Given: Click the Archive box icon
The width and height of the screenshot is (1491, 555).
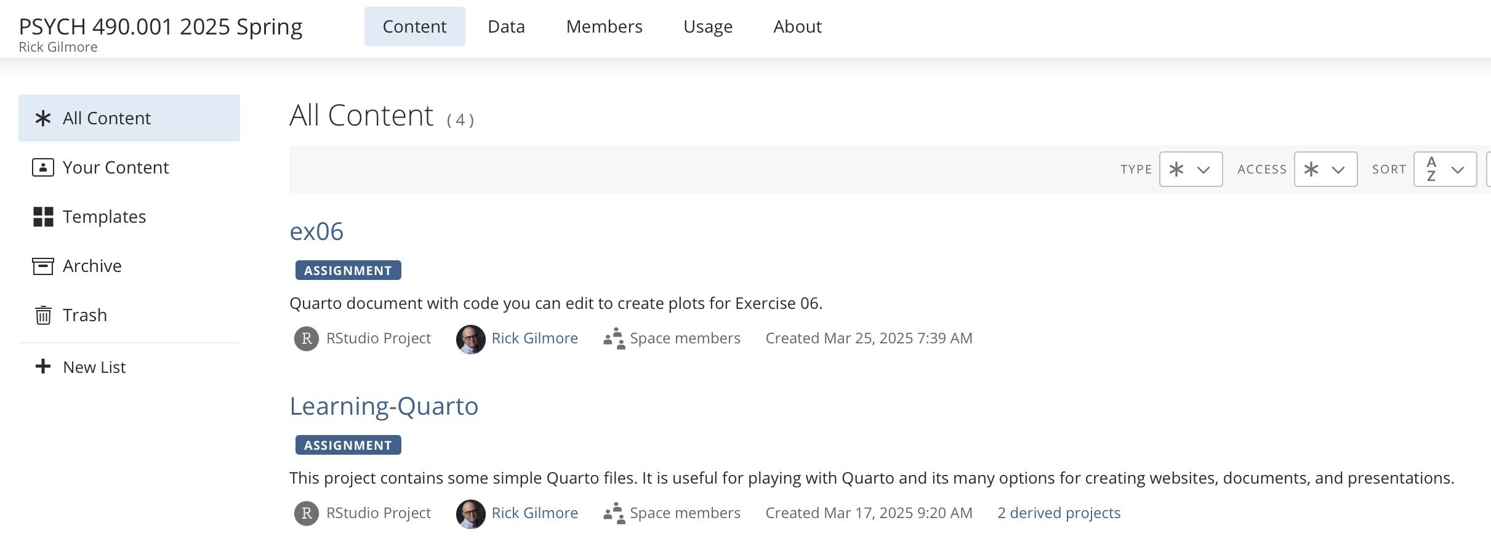Looking at the screenshot, I should [42, 266].
